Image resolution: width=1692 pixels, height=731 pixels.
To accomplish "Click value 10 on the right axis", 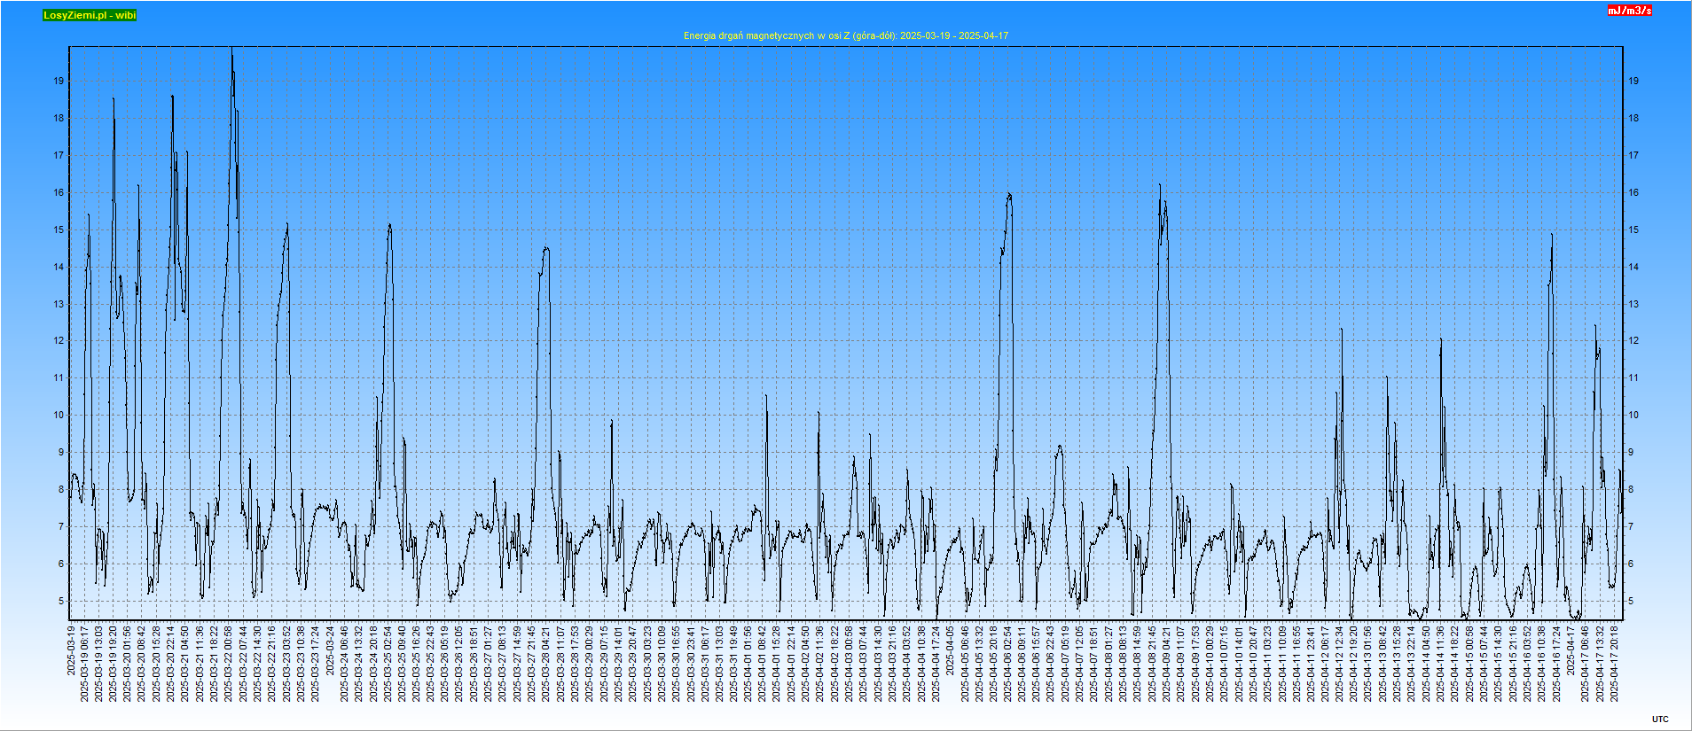I will [x=1633, y=415].
